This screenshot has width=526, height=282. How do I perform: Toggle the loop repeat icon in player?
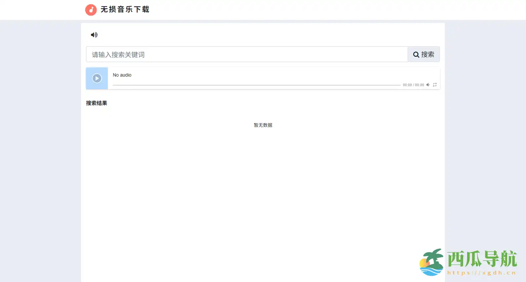(435, 85)
